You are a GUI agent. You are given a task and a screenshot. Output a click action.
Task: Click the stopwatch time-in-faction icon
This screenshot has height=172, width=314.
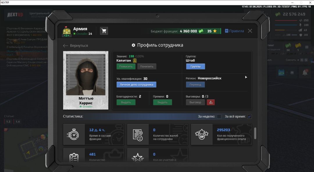74,134
